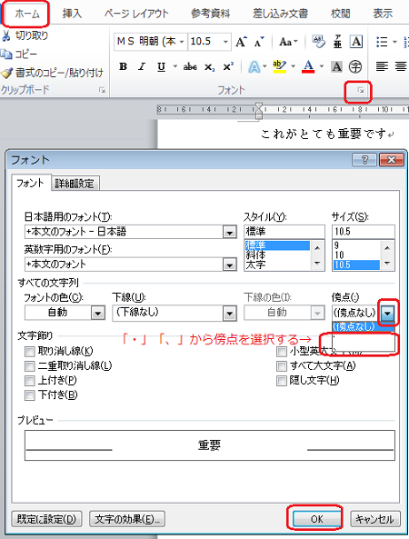Screen dimensions: 409x539
Task: Open Text Effects (glowing A) icon
Action: [x=254, y=66]
